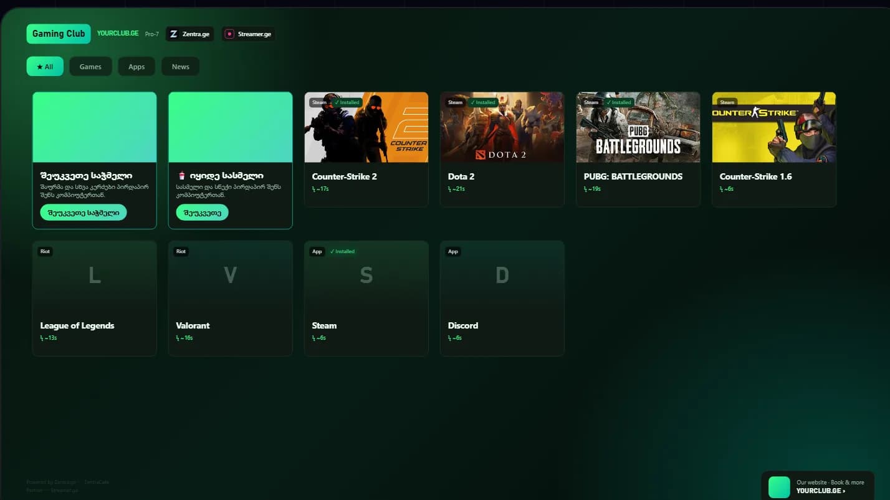
Task: Click the Discord title text
Action: point(463,325)
